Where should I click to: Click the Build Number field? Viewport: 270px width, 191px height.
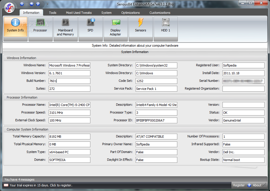pyautogui.click(x=69, y=81)
